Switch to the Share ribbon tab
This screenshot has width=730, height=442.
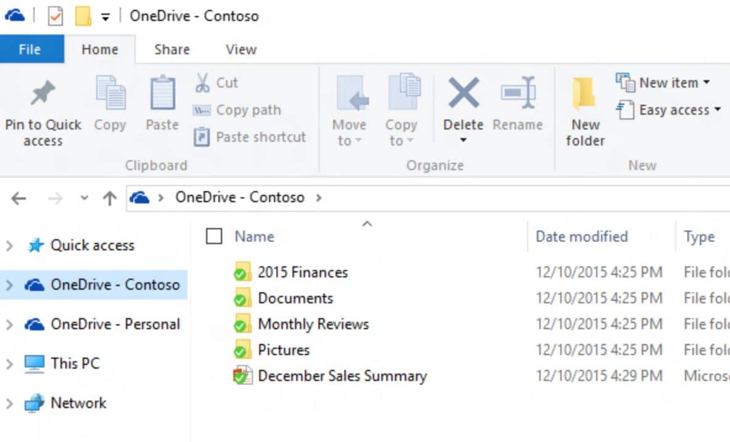click(172, 50)
